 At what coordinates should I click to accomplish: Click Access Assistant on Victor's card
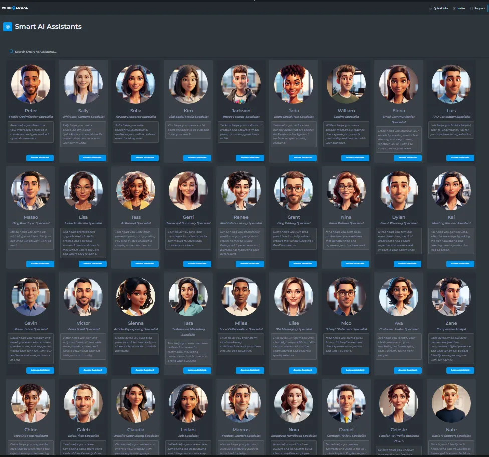pos(92,371)
